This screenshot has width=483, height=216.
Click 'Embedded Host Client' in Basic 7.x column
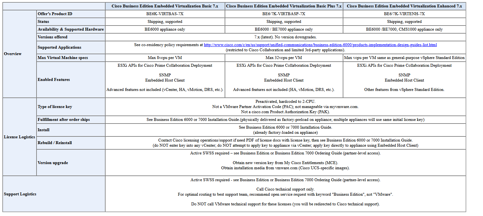(x=165, y=80)
